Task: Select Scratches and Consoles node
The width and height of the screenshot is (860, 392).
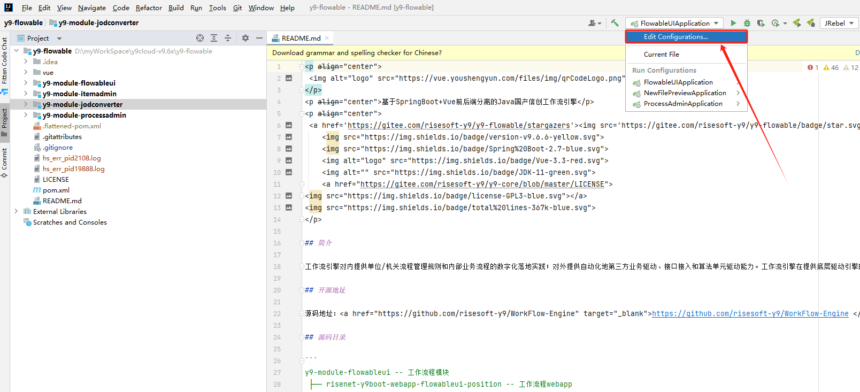Action: pos(70,222)
